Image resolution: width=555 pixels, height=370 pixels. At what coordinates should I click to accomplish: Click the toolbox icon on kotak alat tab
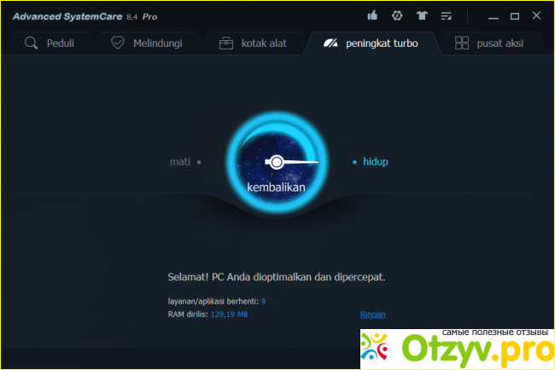point(225,43)
